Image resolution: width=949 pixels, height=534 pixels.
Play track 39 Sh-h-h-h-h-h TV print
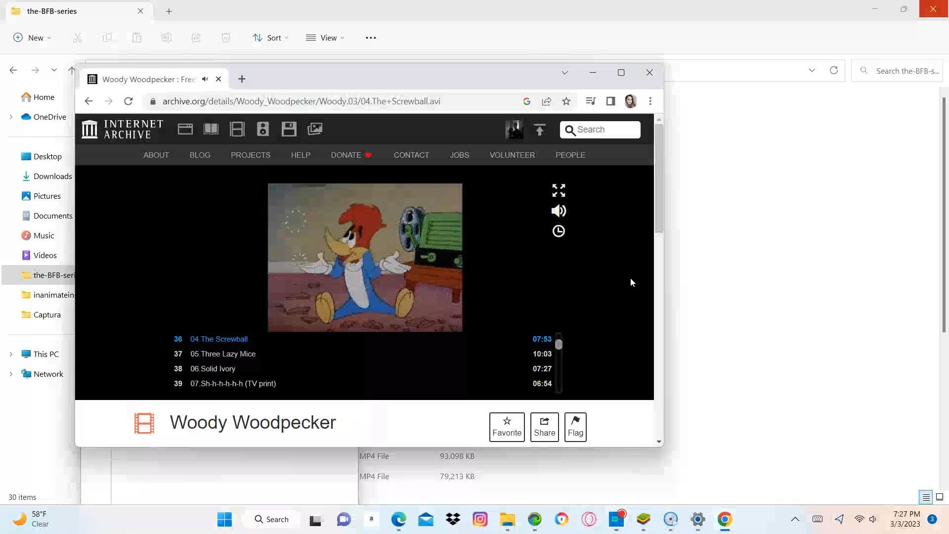point(363,384)
